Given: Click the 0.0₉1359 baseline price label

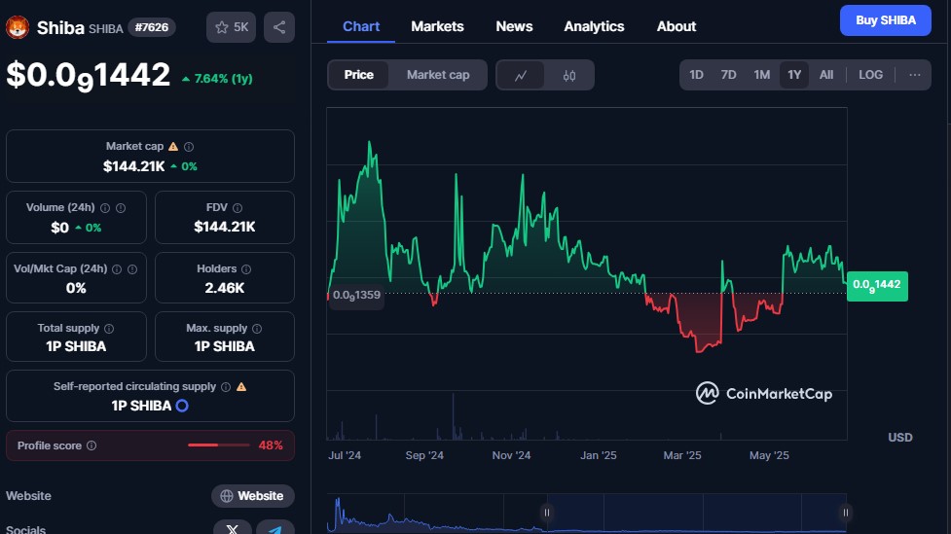Looking at the screenshot, I should point(356,295).
